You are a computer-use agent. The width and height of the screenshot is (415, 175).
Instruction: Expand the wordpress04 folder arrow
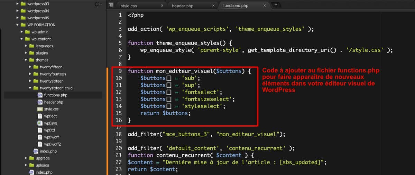click(x=18, y=11)
